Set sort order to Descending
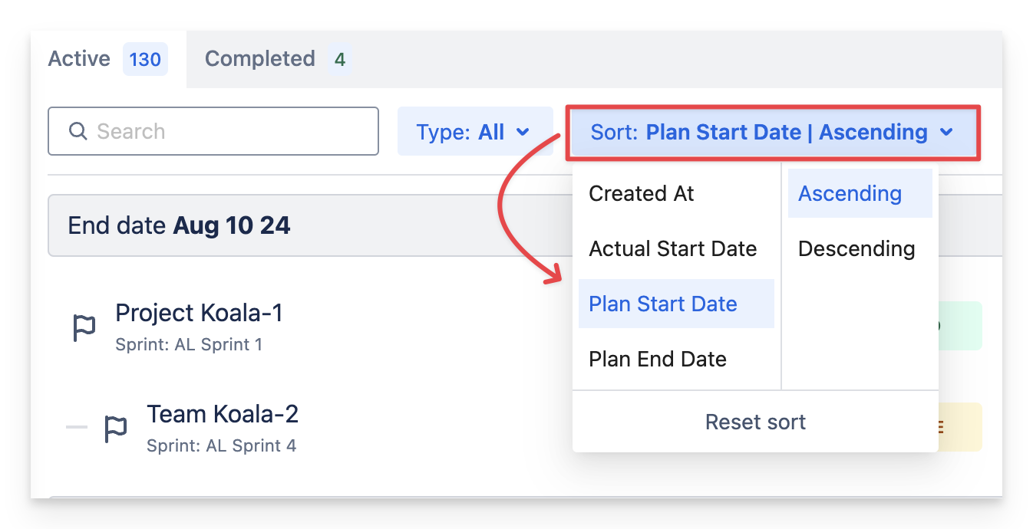 coord(856,249)
